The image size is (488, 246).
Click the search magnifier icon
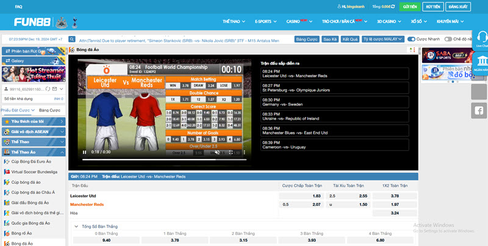[x=72, y=39]
